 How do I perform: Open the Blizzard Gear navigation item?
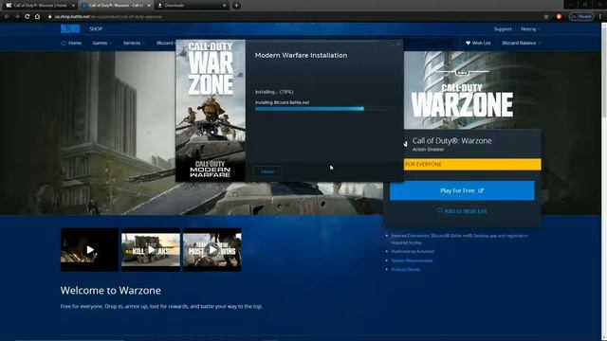(x=165, y=43)
